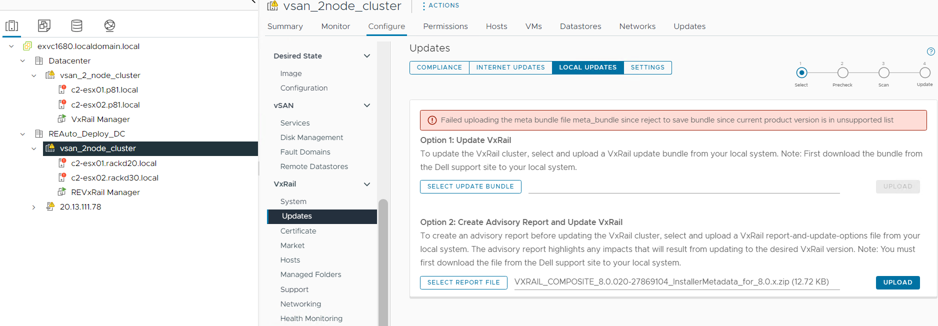Select c2-esx02.rackd30.local in tree
The height and width of the screenshot is (326, 938).
click(114, 177)
